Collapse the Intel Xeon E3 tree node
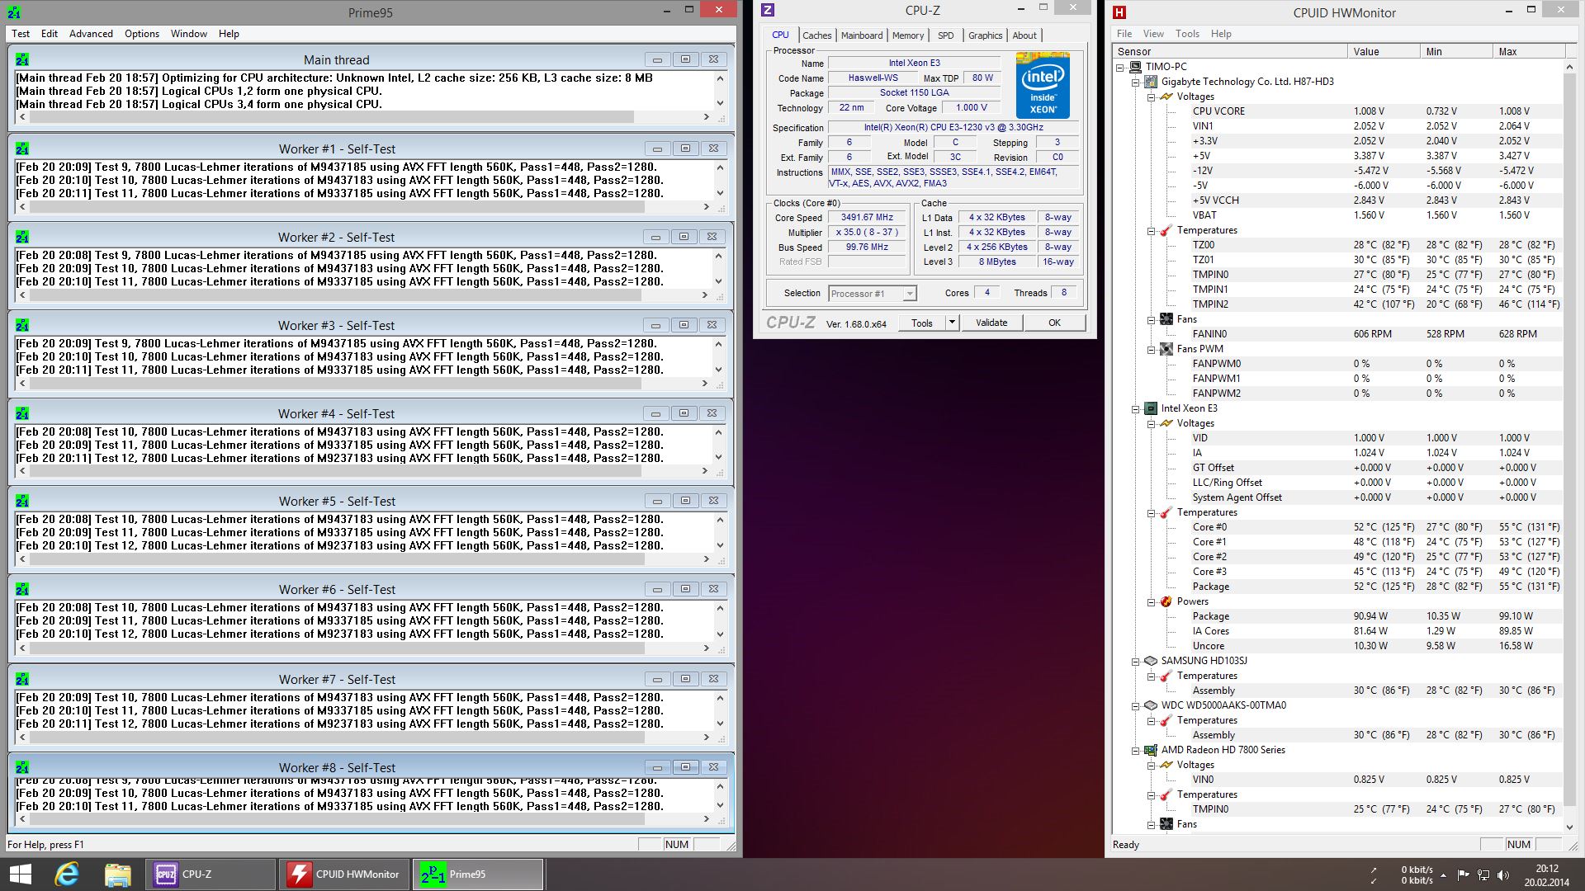Viewport: 1585px width, 891px height. click(1136, 408)
